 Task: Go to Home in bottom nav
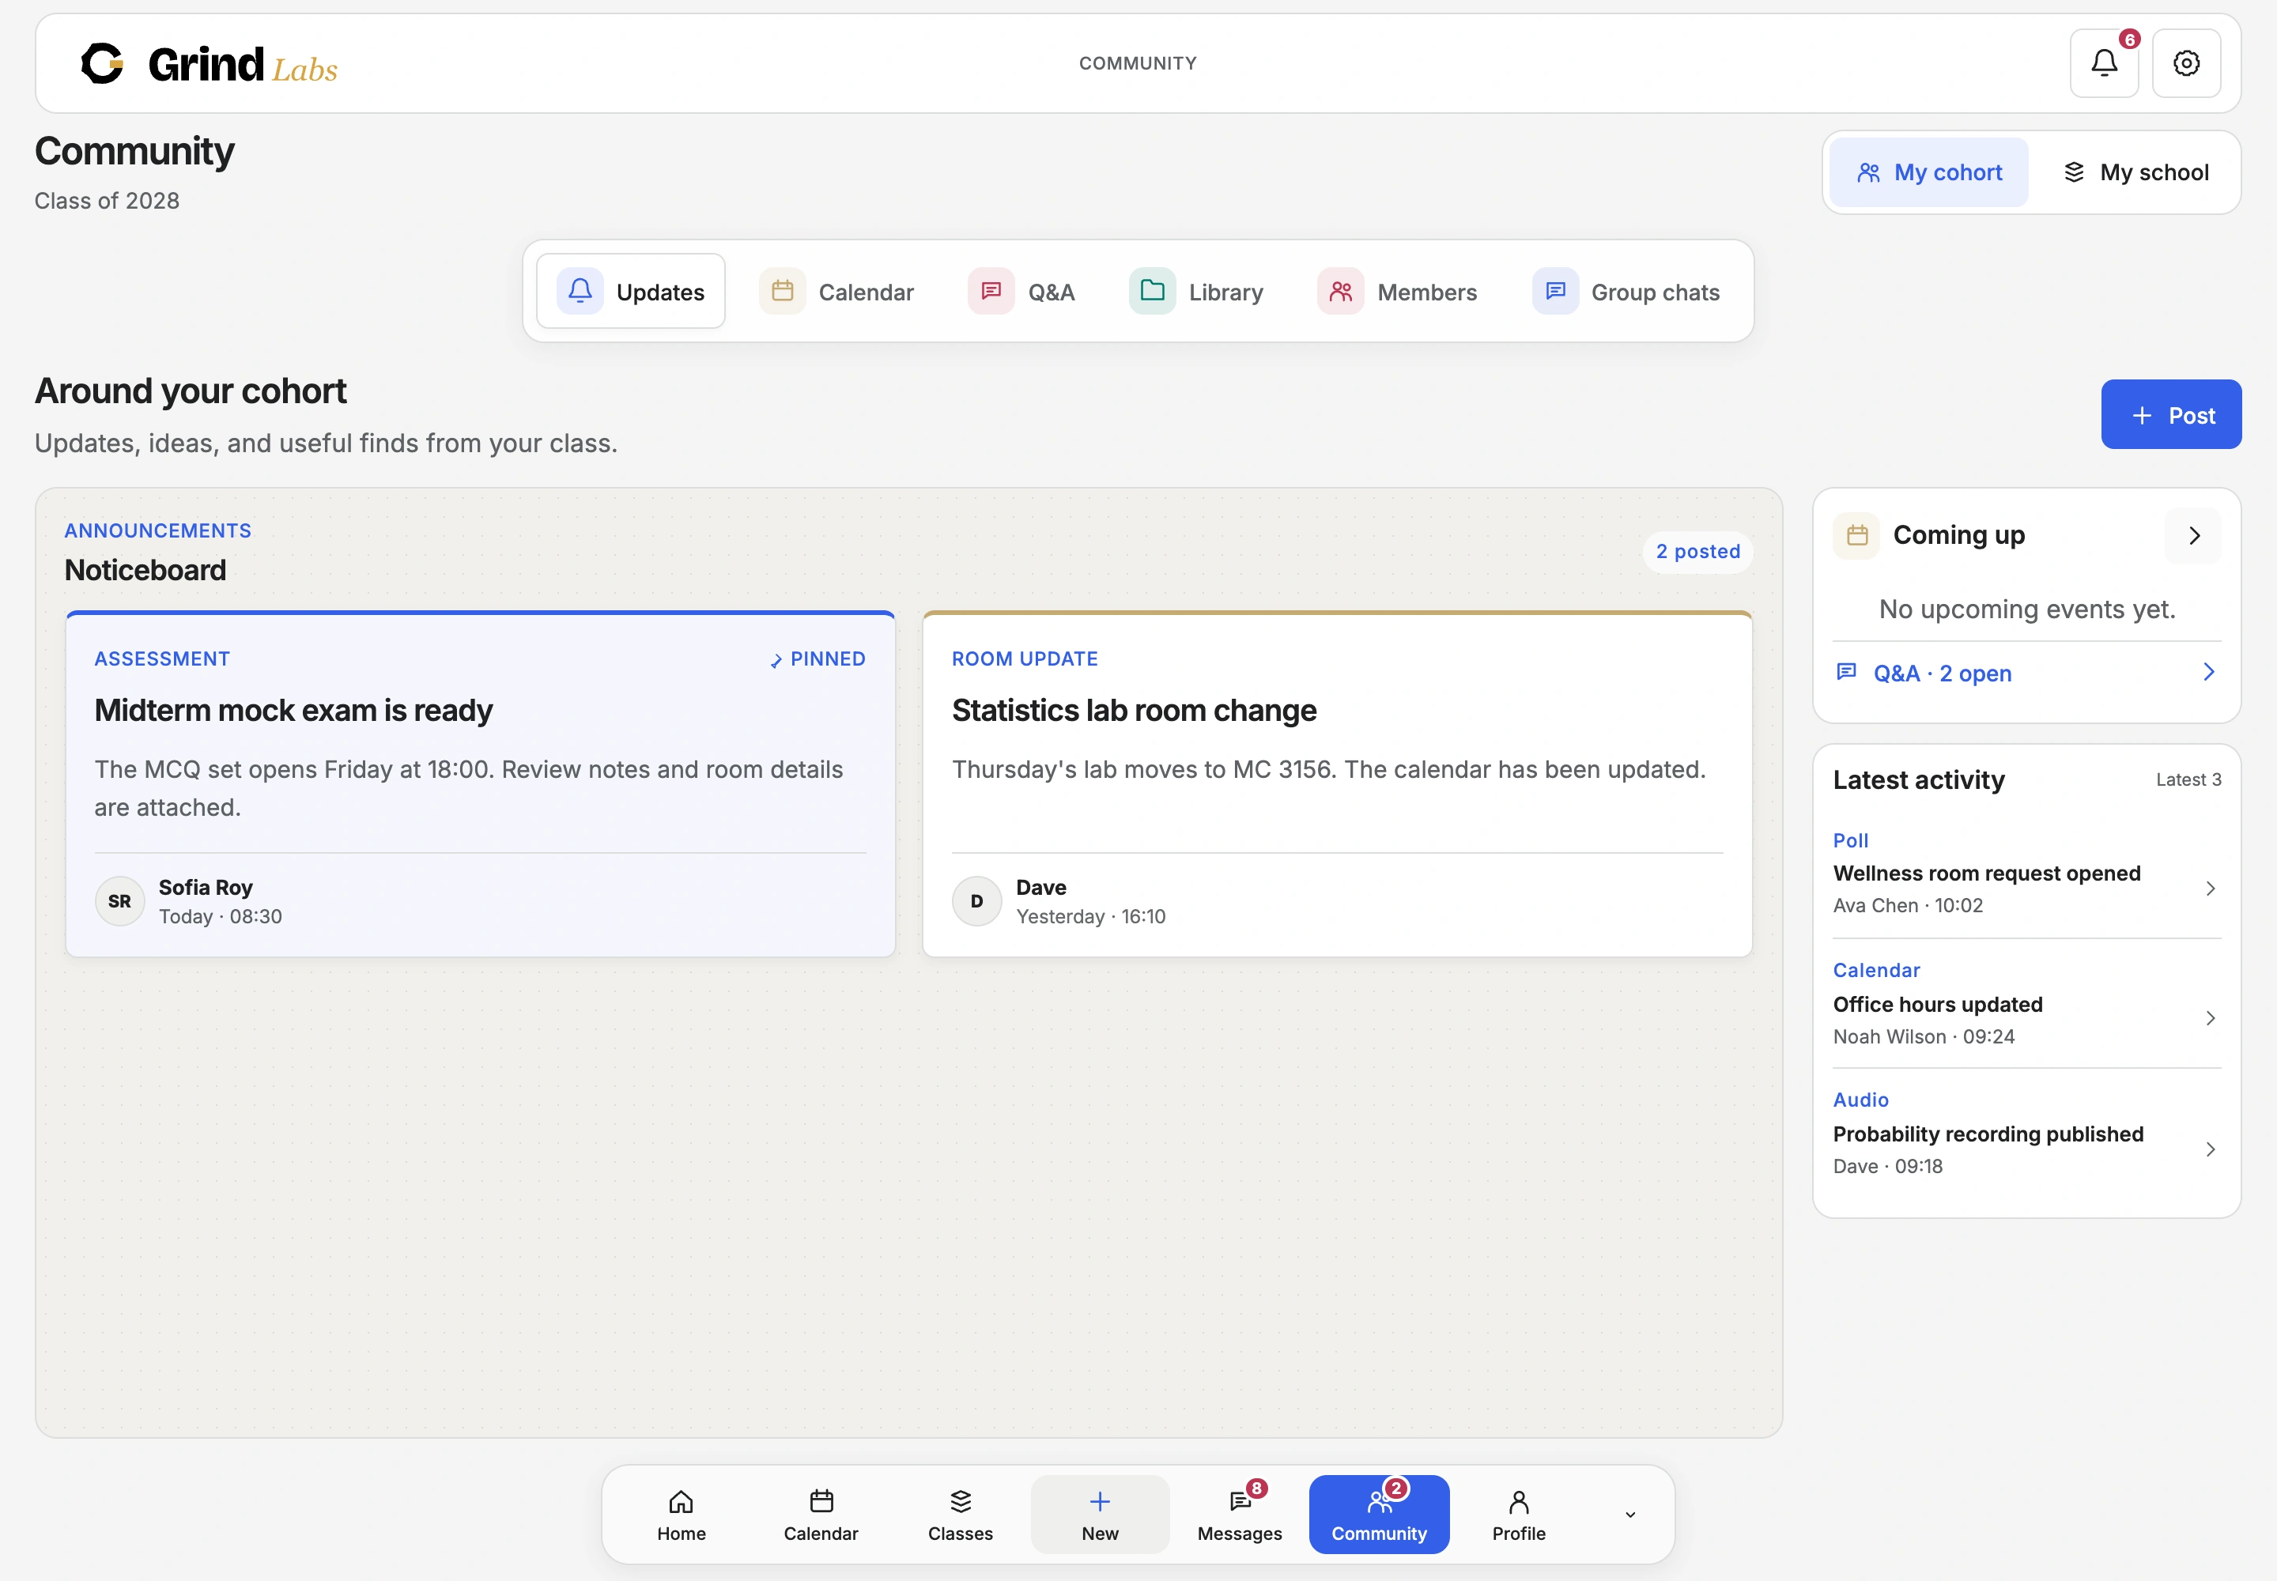tap(682, 1515)
